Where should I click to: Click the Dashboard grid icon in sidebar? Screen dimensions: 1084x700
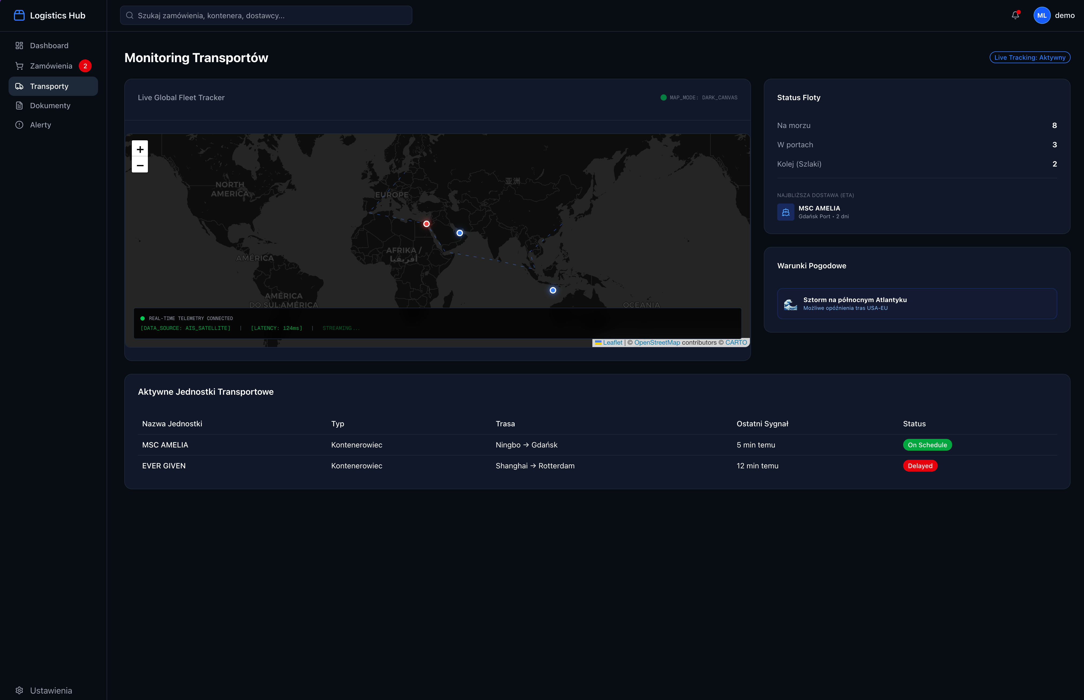[19, 46]
